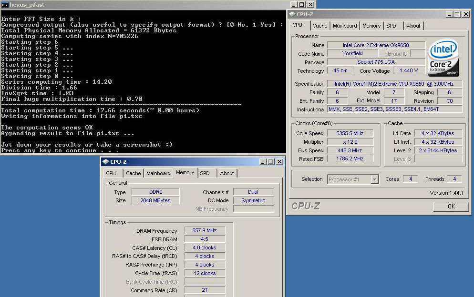The height and width of the screenshot is (297, 474).
Task: Click the CPU-Z title icon in the upper-right window
Action: coord(292,14)
